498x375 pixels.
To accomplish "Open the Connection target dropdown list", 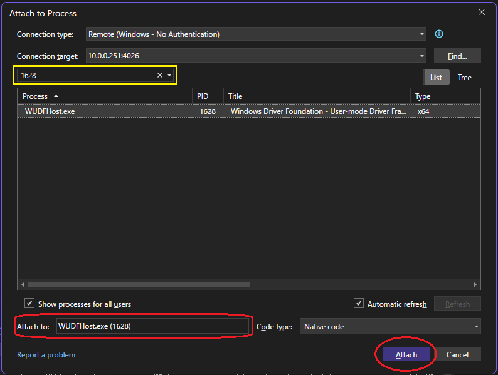I will [x=422, y=56].
